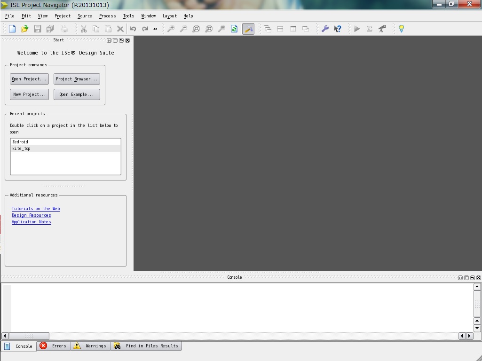Open Design Resources link
482x361 pixels.
pos(32,215)
